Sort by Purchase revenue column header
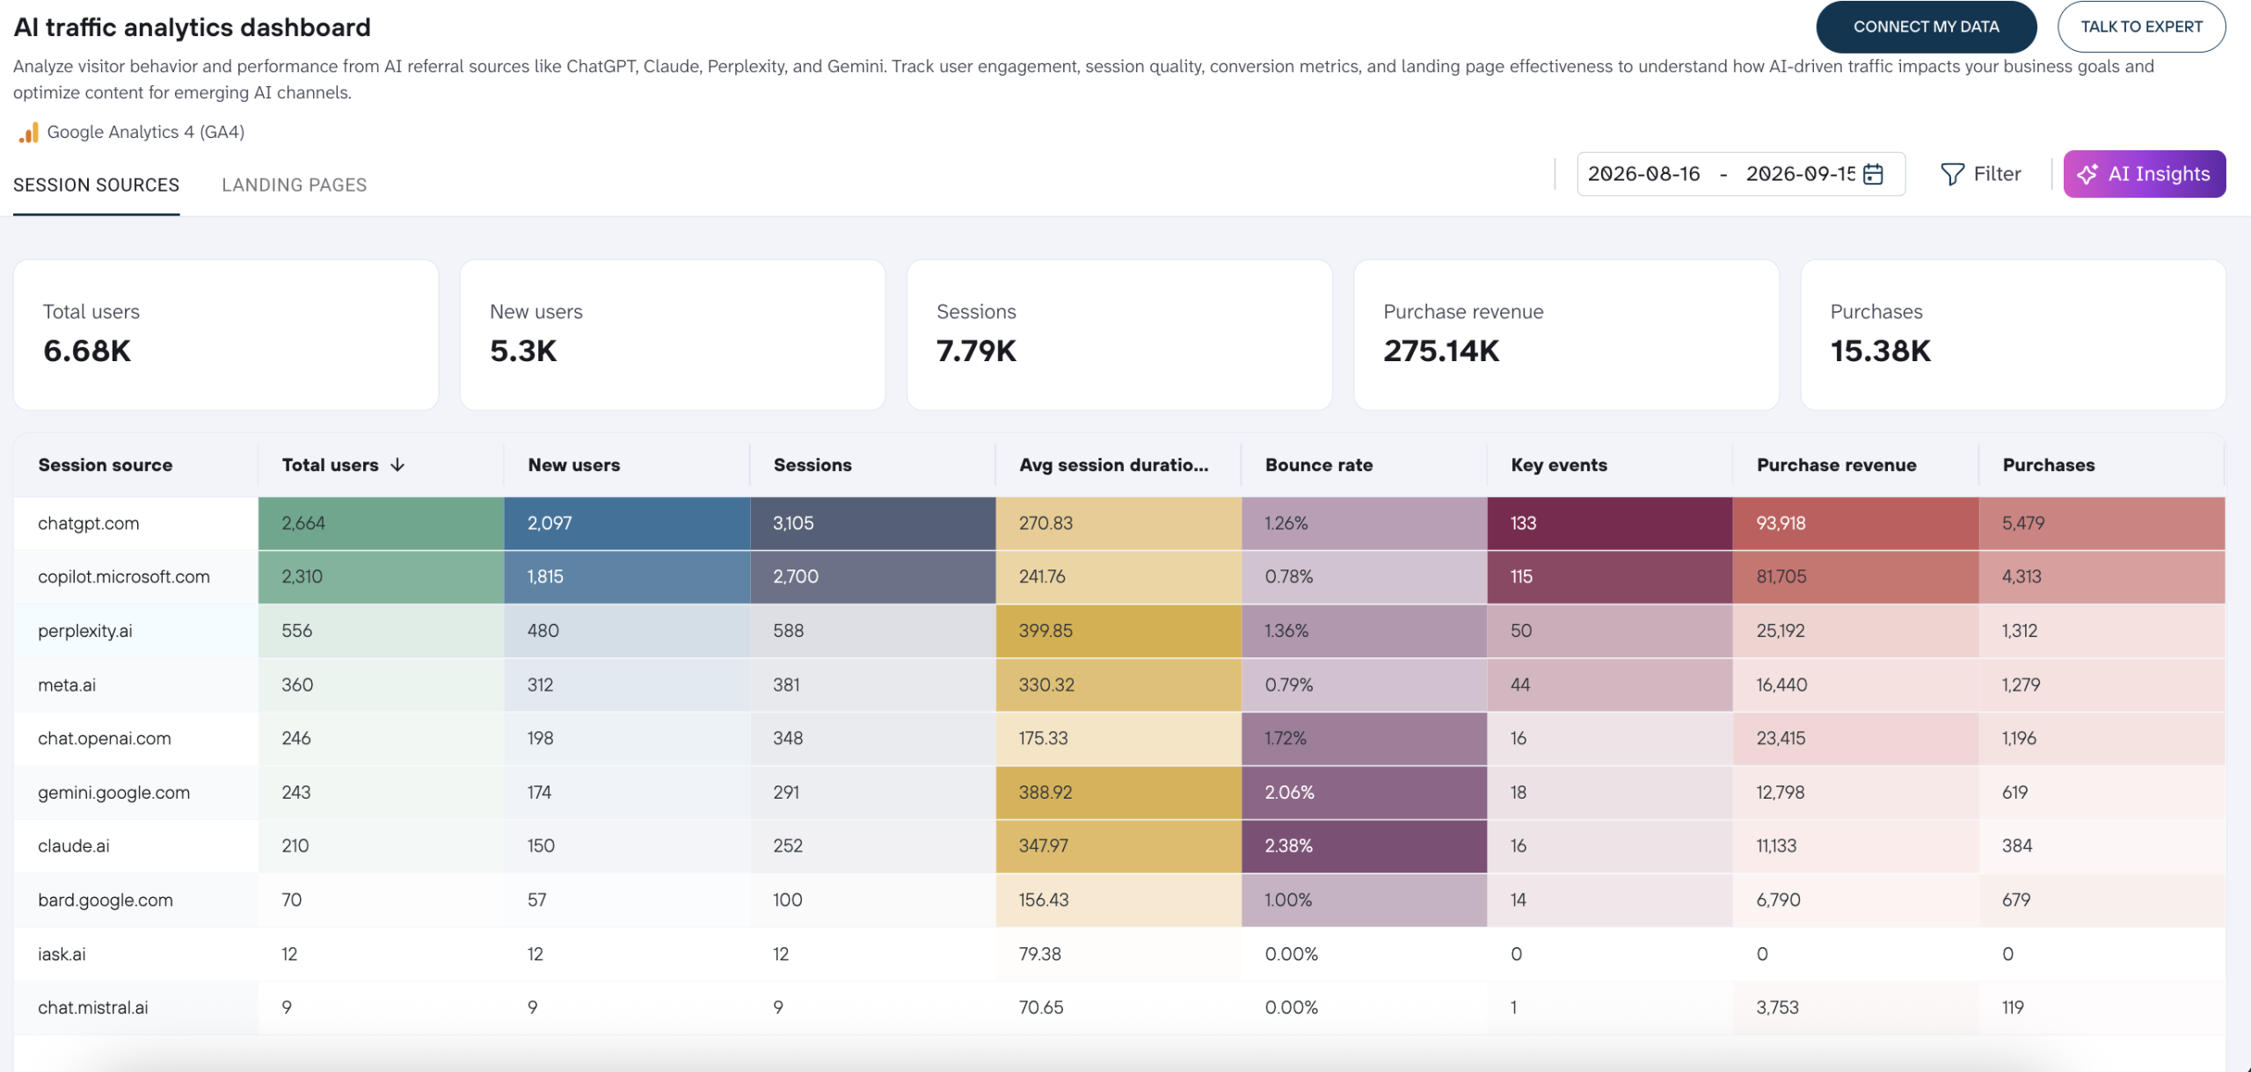This screenshot has height=1072, width=2251. pos(1836,465)
